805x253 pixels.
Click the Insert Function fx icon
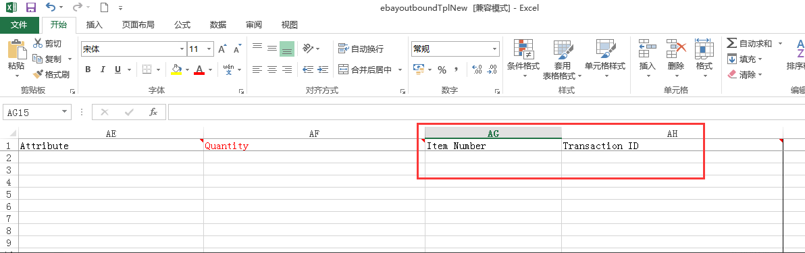point(153,112)
